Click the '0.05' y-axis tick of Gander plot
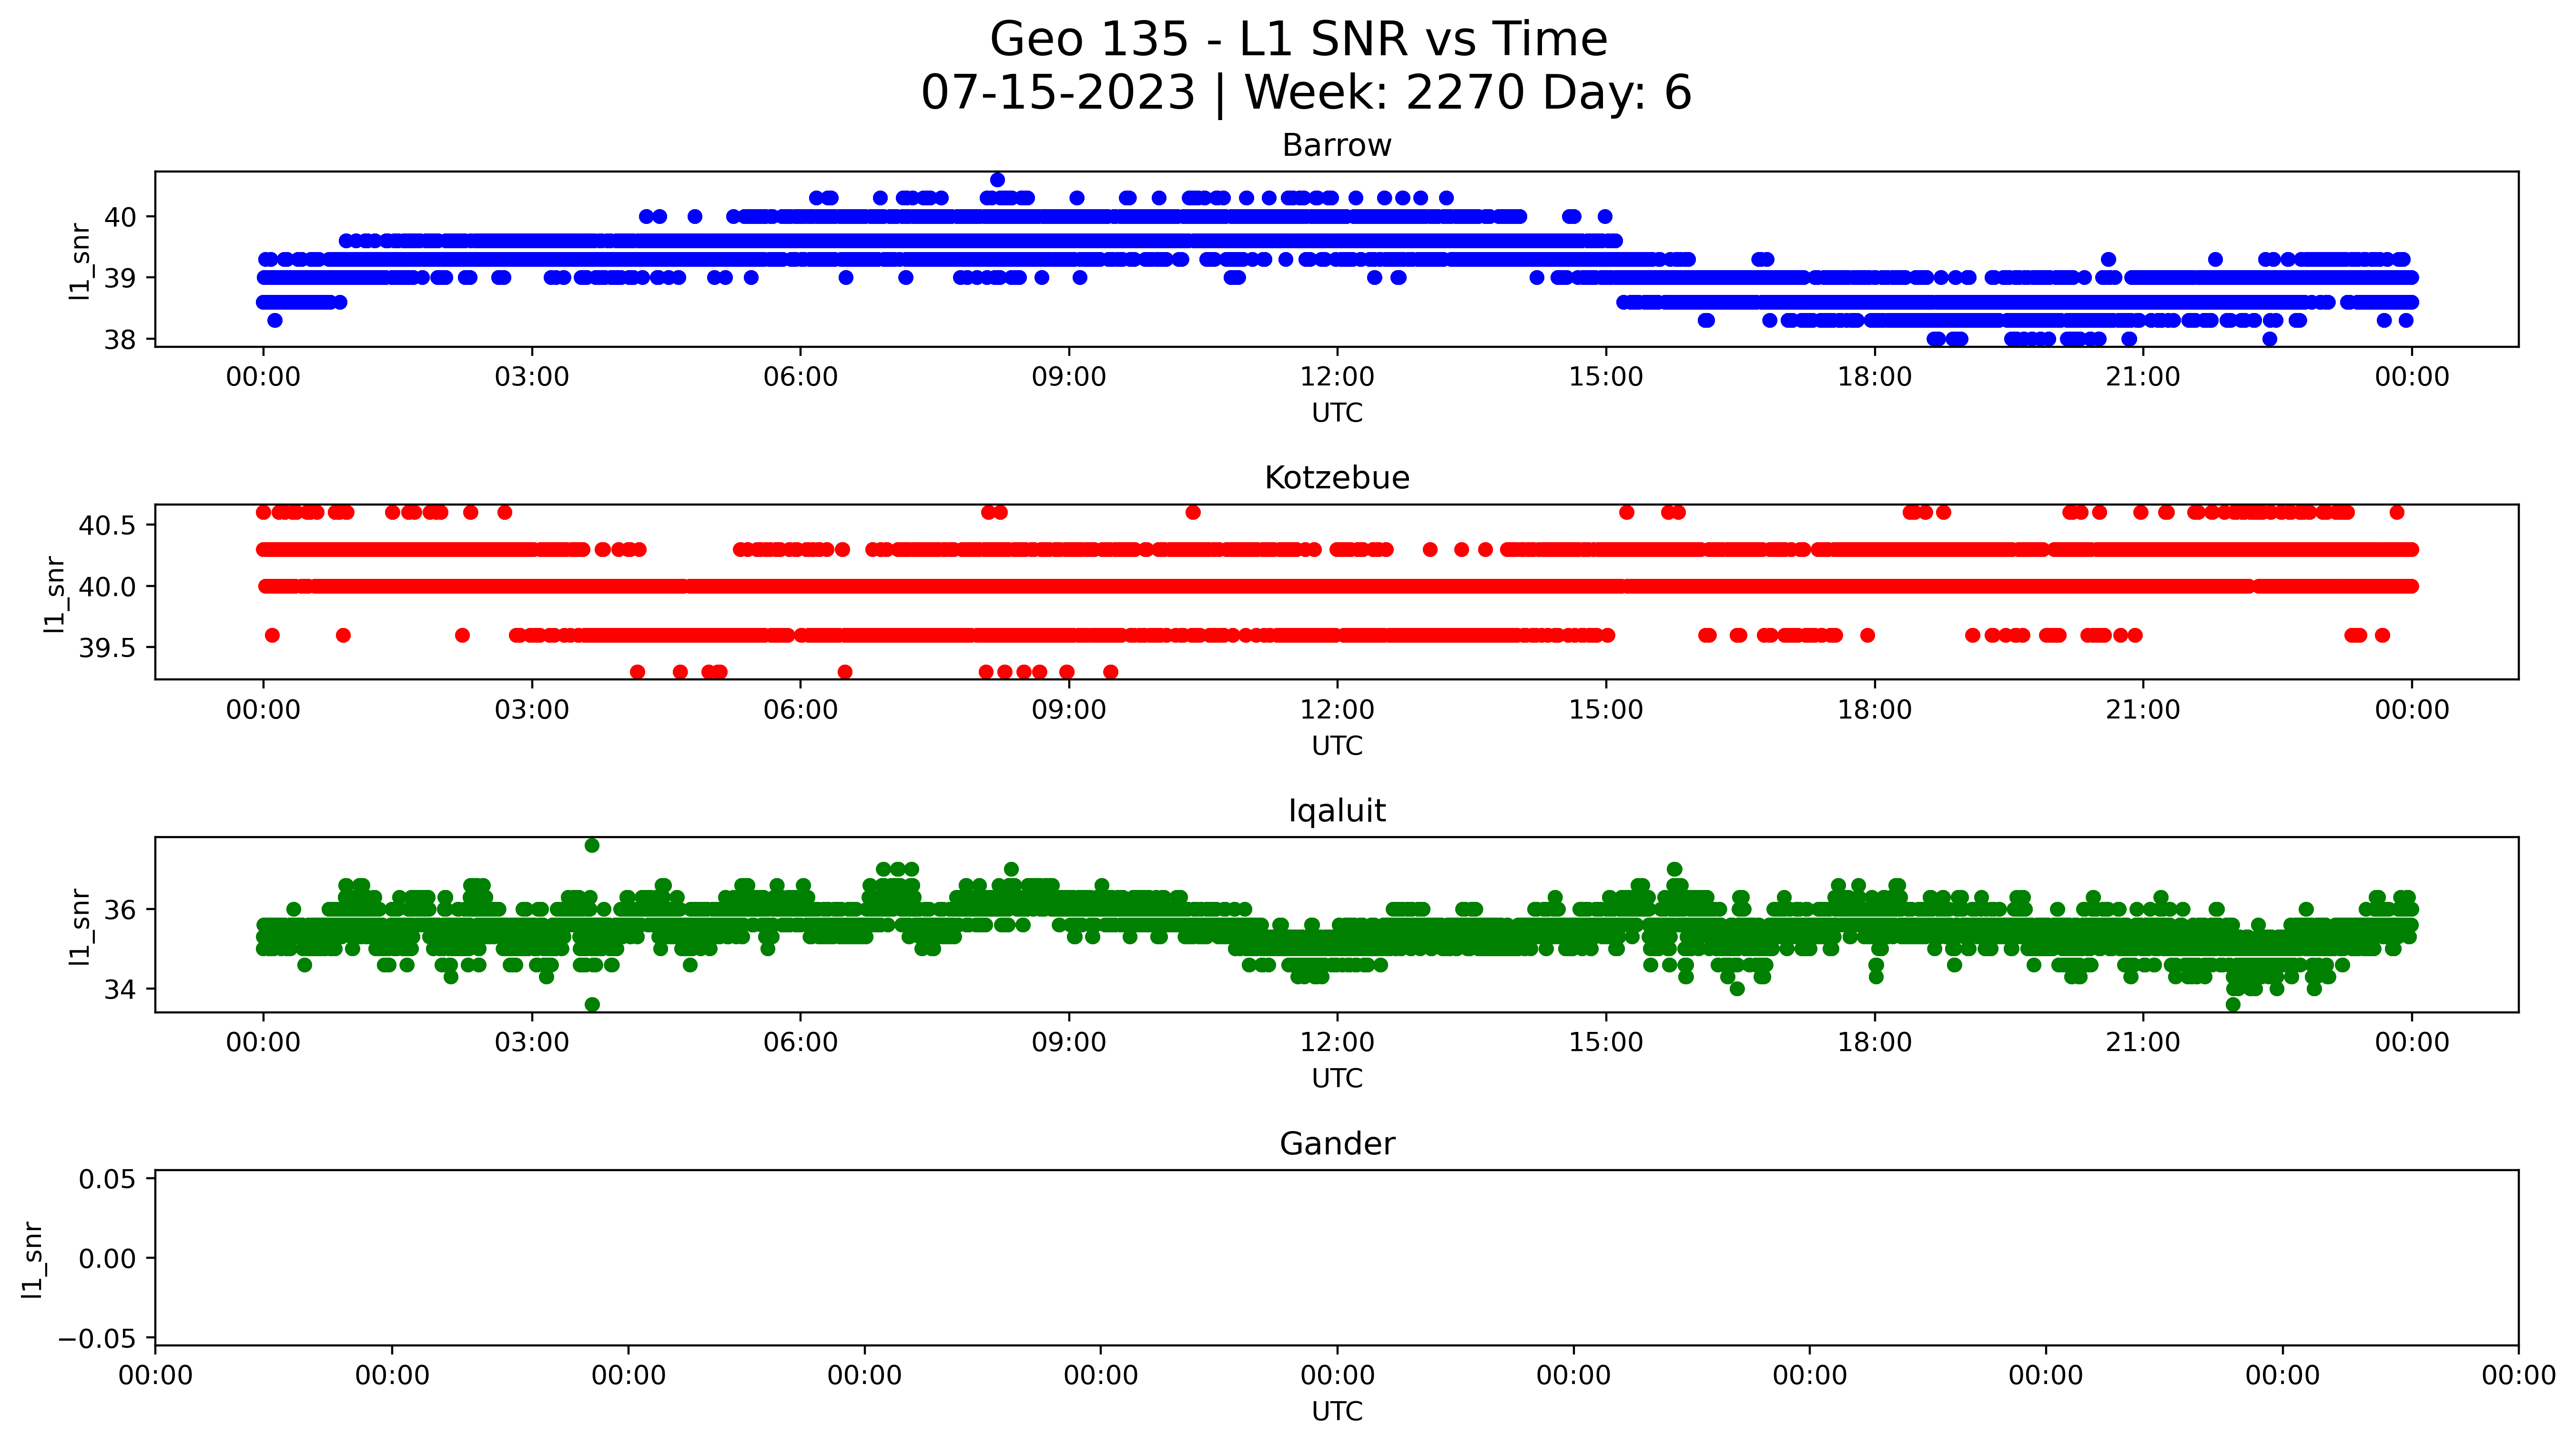 [108, 1179]
